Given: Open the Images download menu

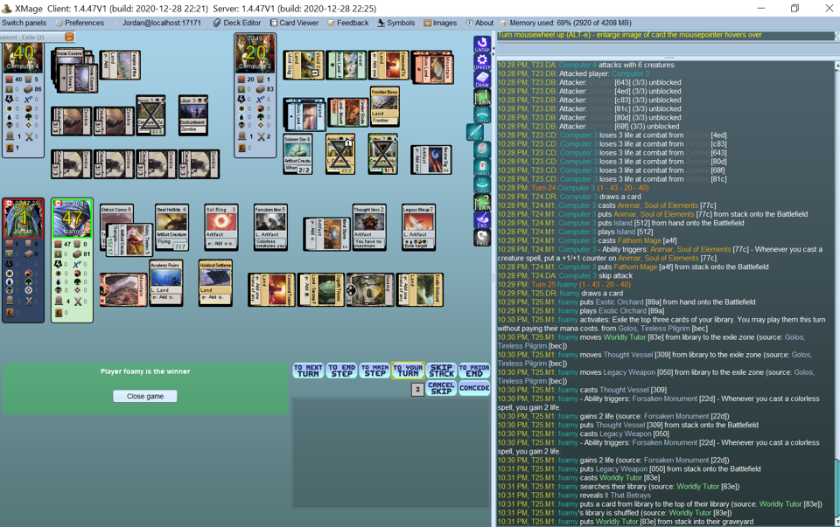Looking at the screenshot, I should [440, 23].
